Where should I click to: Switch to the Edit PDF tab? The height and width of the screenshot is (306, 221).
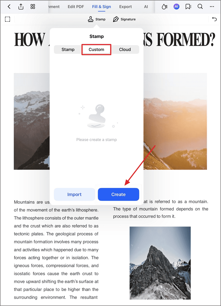tap(76, 7)
